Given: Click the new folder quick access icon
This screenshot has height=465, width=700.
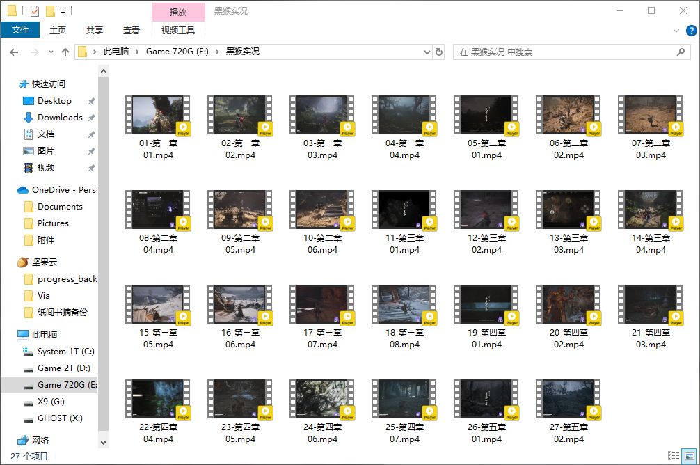Looking at the screenshot, I should coord(50,10).
